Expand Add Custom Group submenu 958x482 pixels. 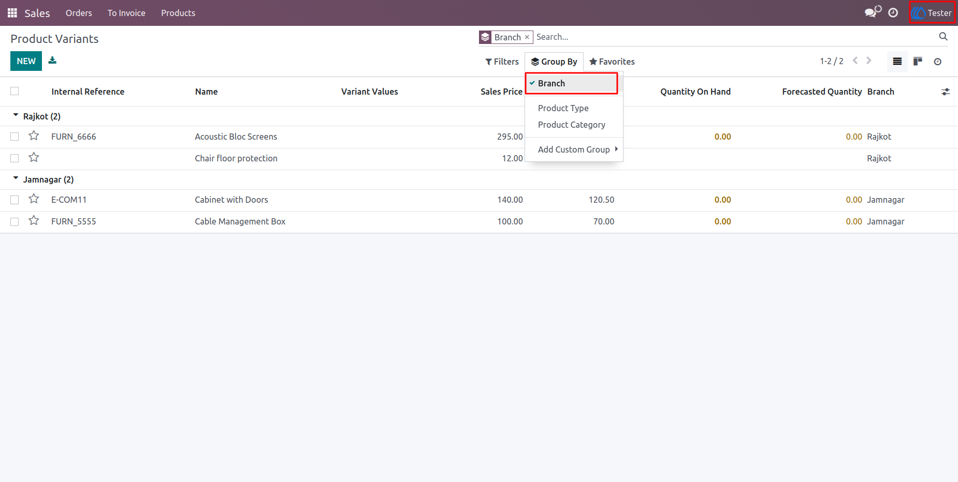point(574,149)
